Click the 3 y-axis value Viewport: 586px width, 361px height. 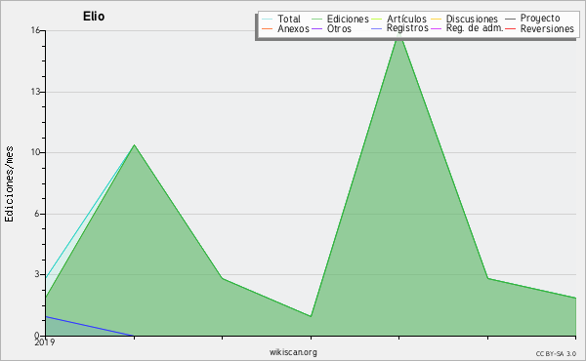click(37, 274)
